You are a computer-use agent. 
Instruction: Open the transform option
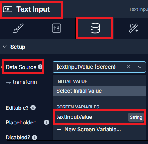(25, 82)
